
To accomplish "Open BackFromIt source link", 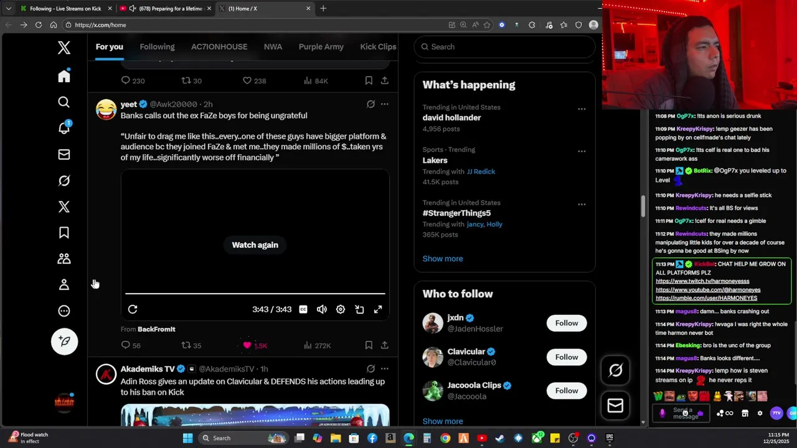I will [x=156, y=329].
